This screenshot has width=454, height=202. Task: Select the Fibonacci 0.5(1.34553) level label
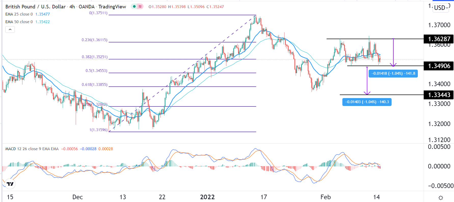[97, 71]
